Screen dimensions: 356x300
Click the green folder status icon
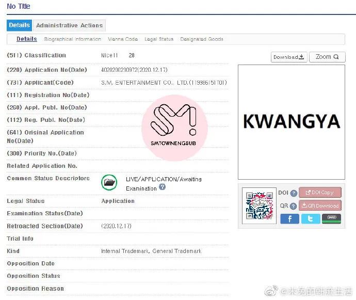click(x=109, y=182)
